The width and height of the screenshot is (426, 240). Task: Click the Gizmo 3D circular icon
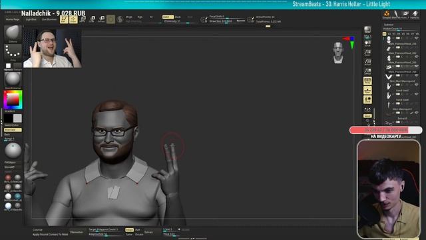click(x=110, y=19)
